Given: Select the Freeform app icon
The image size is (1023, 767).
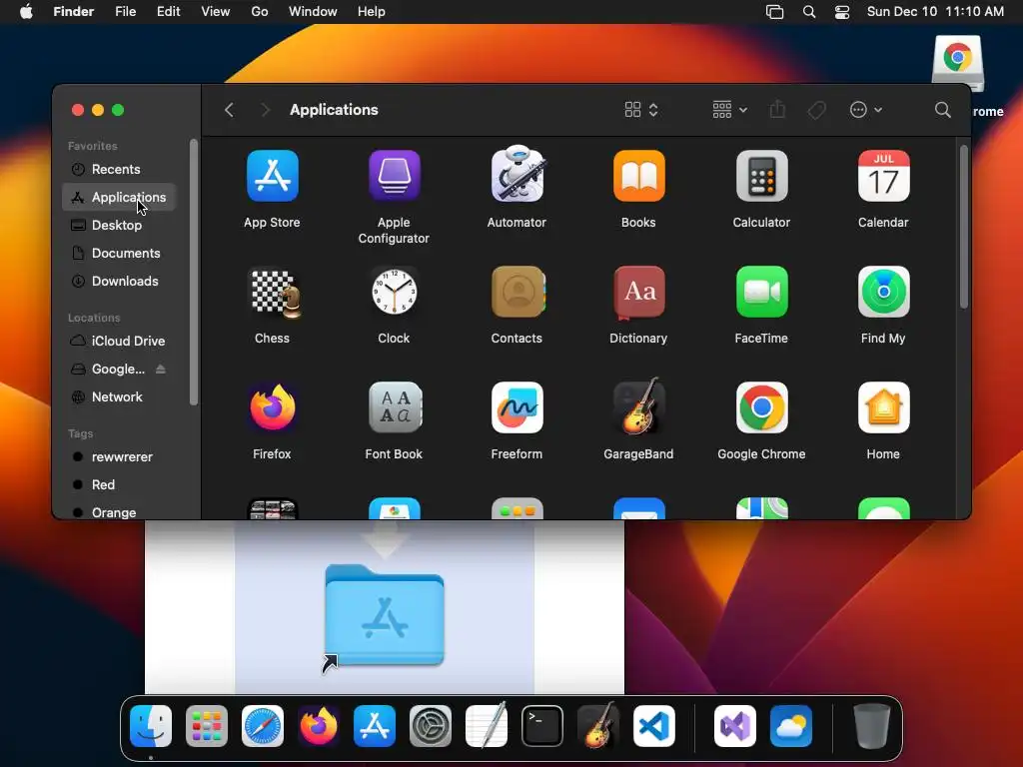Looking at the screenshot, I should [516, 407].
